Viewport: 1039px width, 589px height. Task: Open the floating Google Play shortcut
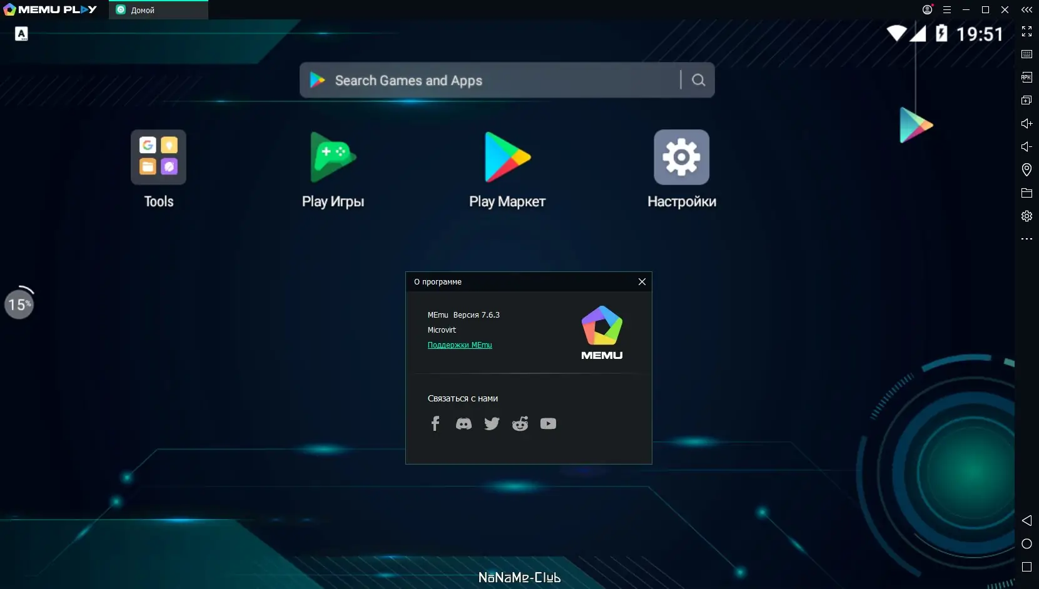pyautogui.click(x=916, y=125)
